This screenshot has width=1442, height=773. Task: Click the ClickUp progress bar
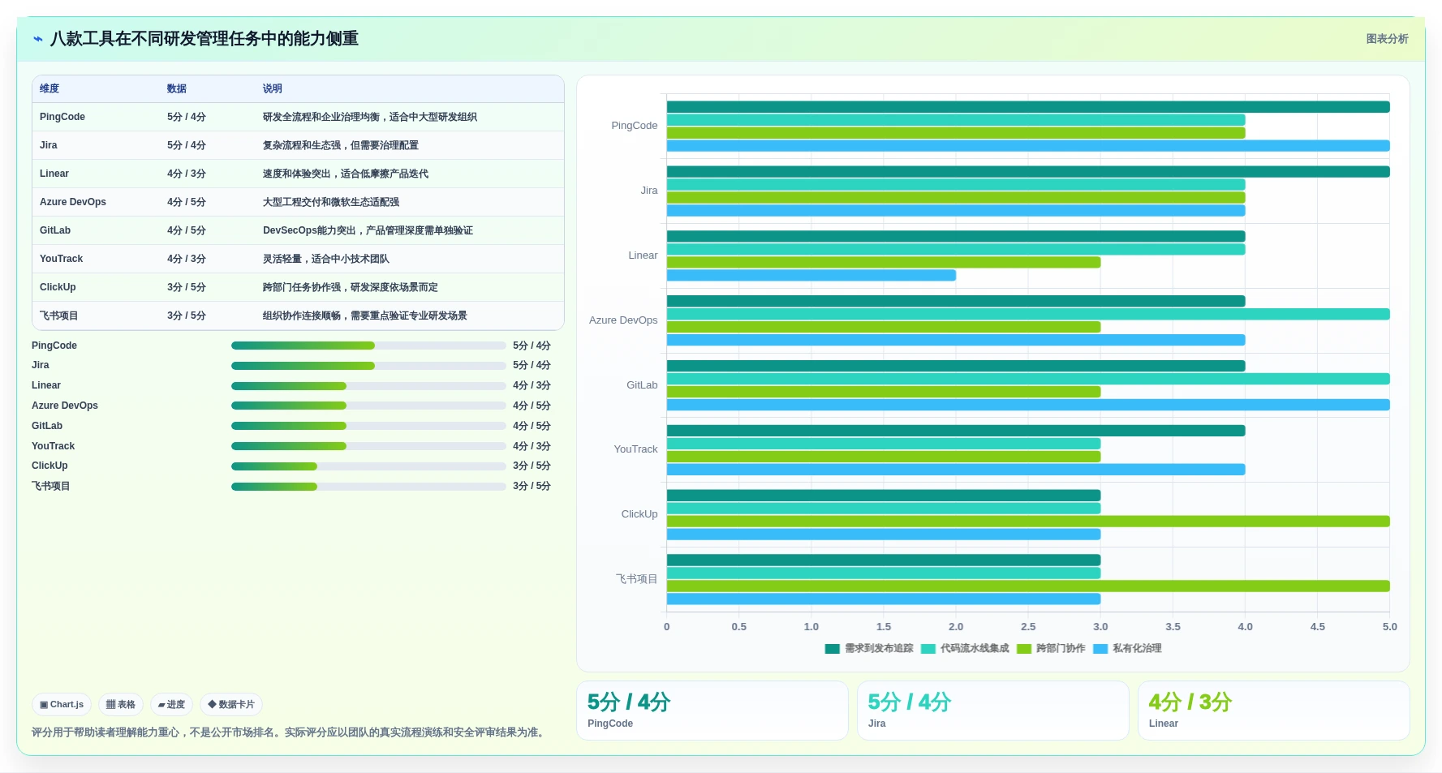pyautogui.click(x=368, y=466)
